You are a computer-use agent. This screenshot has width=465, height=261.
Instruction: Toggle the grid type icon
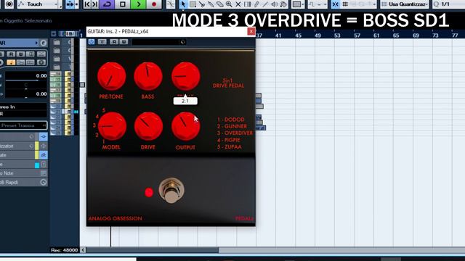(x=345, y=4)
